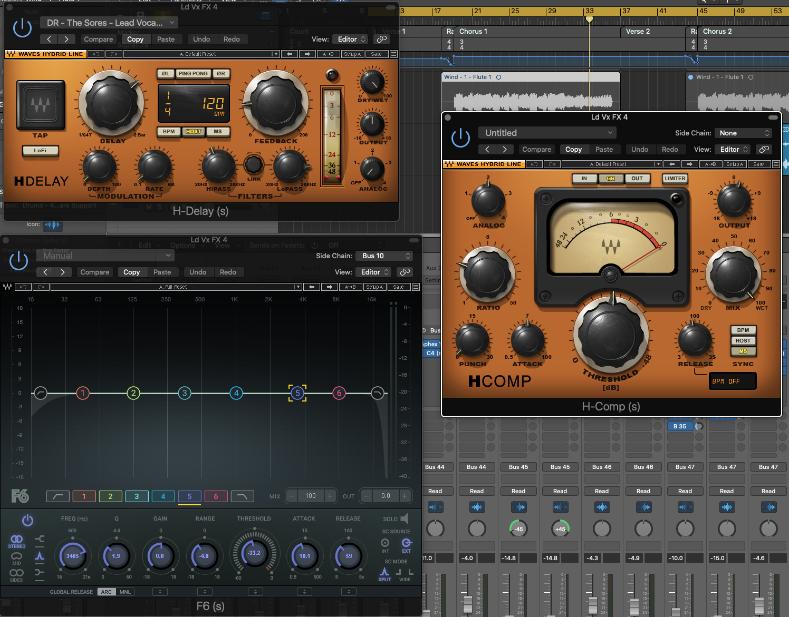The image size is (789, 617).
Task: Open H-Comp A: Default Preset menu
Action: point(611,164)
